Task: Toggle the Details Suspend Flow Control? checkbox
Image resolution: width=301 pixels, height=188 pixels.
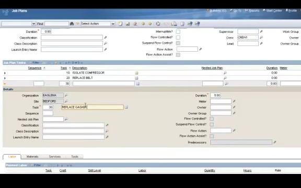Action: (x=212, y=124)
